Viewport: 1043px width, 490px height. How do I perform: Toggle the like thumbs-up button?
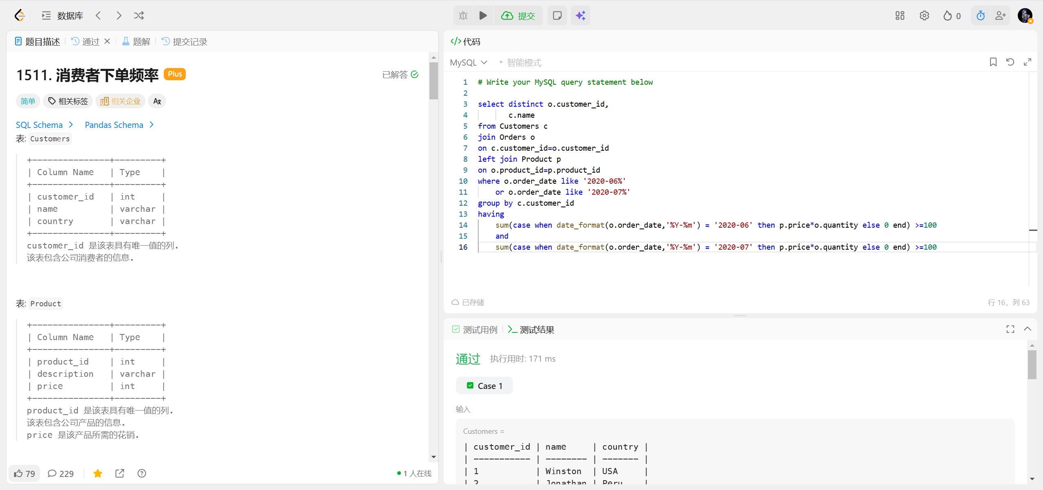click(x=24, y=473)
